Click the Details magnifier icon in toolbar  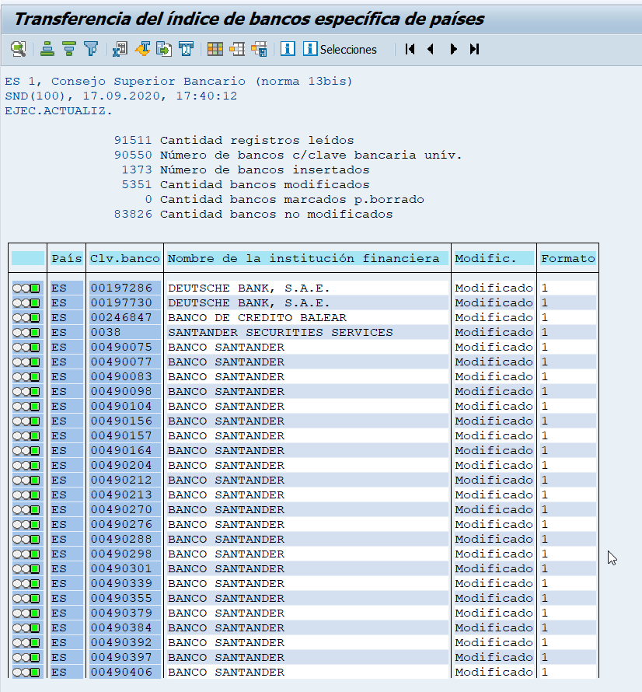[x=18, y=49]
